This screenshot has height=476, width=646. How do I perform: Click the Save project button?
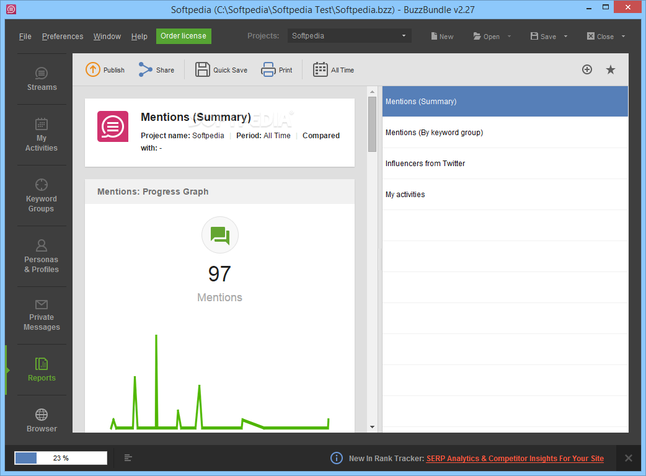(544, 36)
